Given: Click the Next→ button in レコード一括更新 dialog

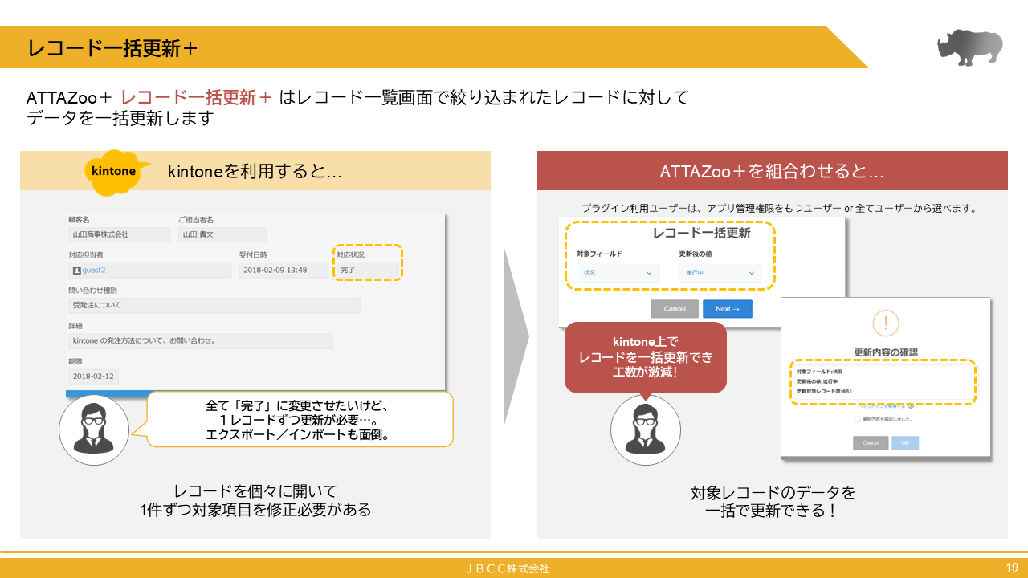Looking at the screenshot, I should [727, 308].
